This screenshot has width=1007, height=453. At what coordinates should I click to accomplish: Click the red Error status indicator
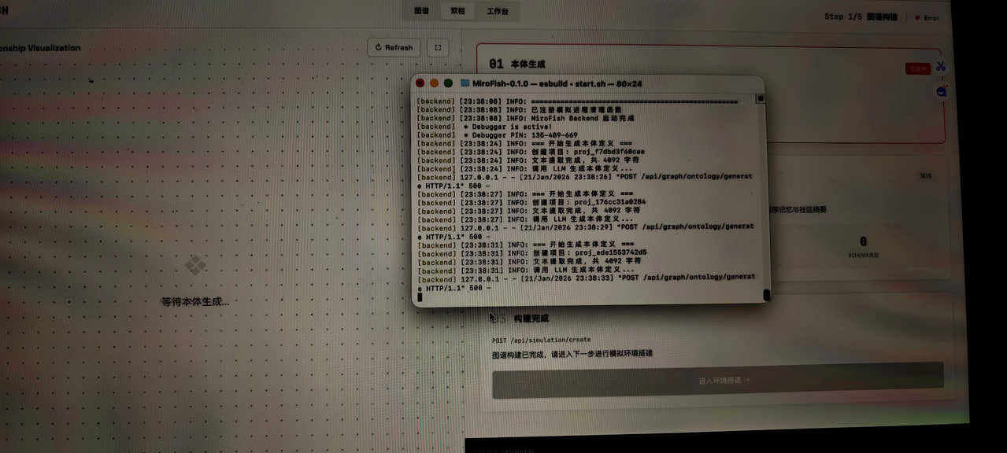[x=927, y=17]
